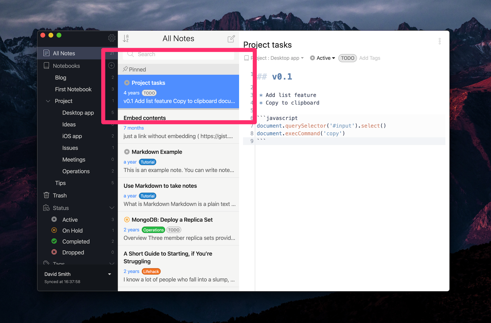Image resolution: width=491 pixels, height=323 pixels.
Task: Open the sort order icon above sidebar
Action: 126,38
